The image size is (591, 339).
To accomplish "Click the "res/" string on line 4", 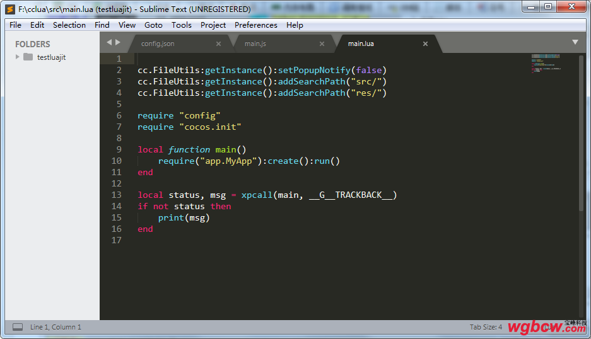I will (366, 93).
